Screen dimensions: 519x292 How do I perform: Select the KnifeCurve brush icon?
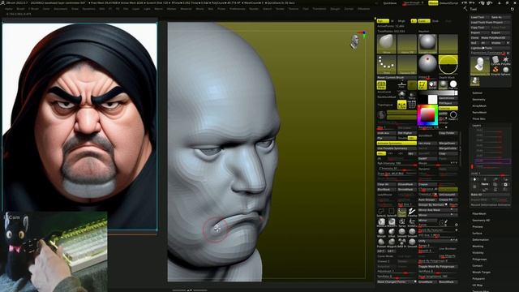pos(412,222)
